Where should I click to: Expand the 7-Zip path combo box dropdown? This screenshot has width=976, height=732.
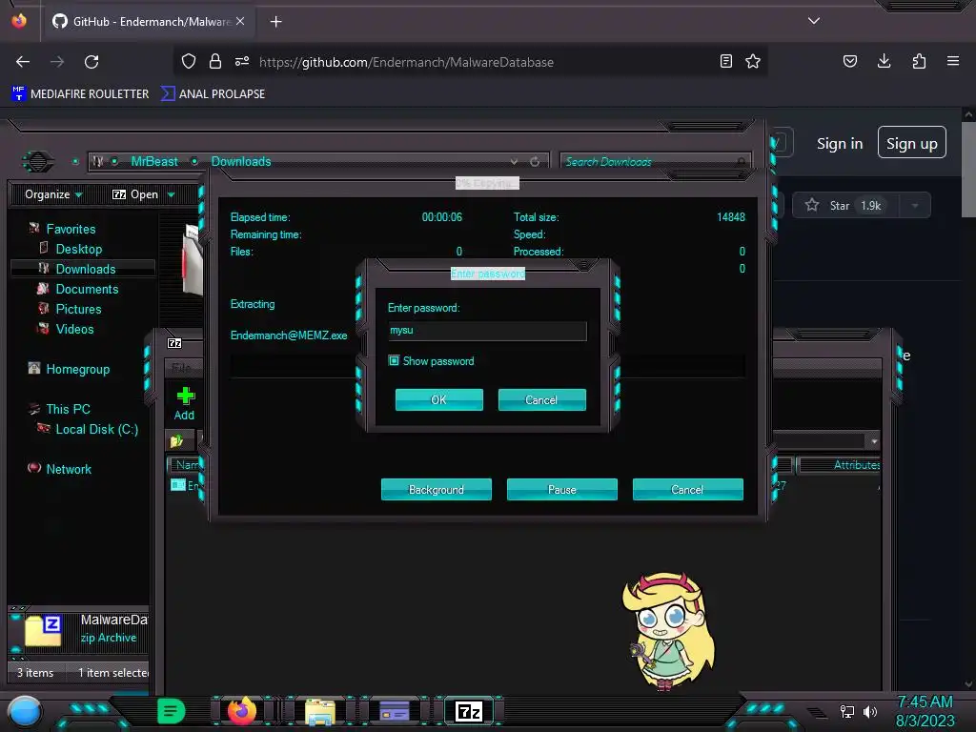[874, 441]
